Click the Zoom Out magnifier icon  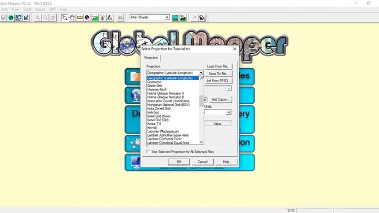point(45,18)
